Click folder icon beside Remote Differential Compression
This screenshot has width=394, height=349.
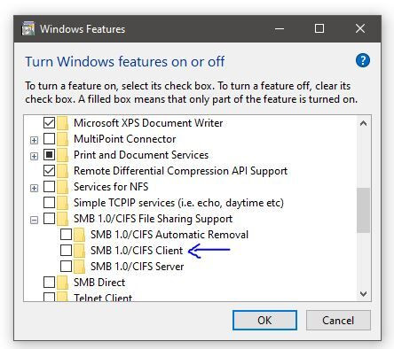pyautogui.click(x=62, y=171)
